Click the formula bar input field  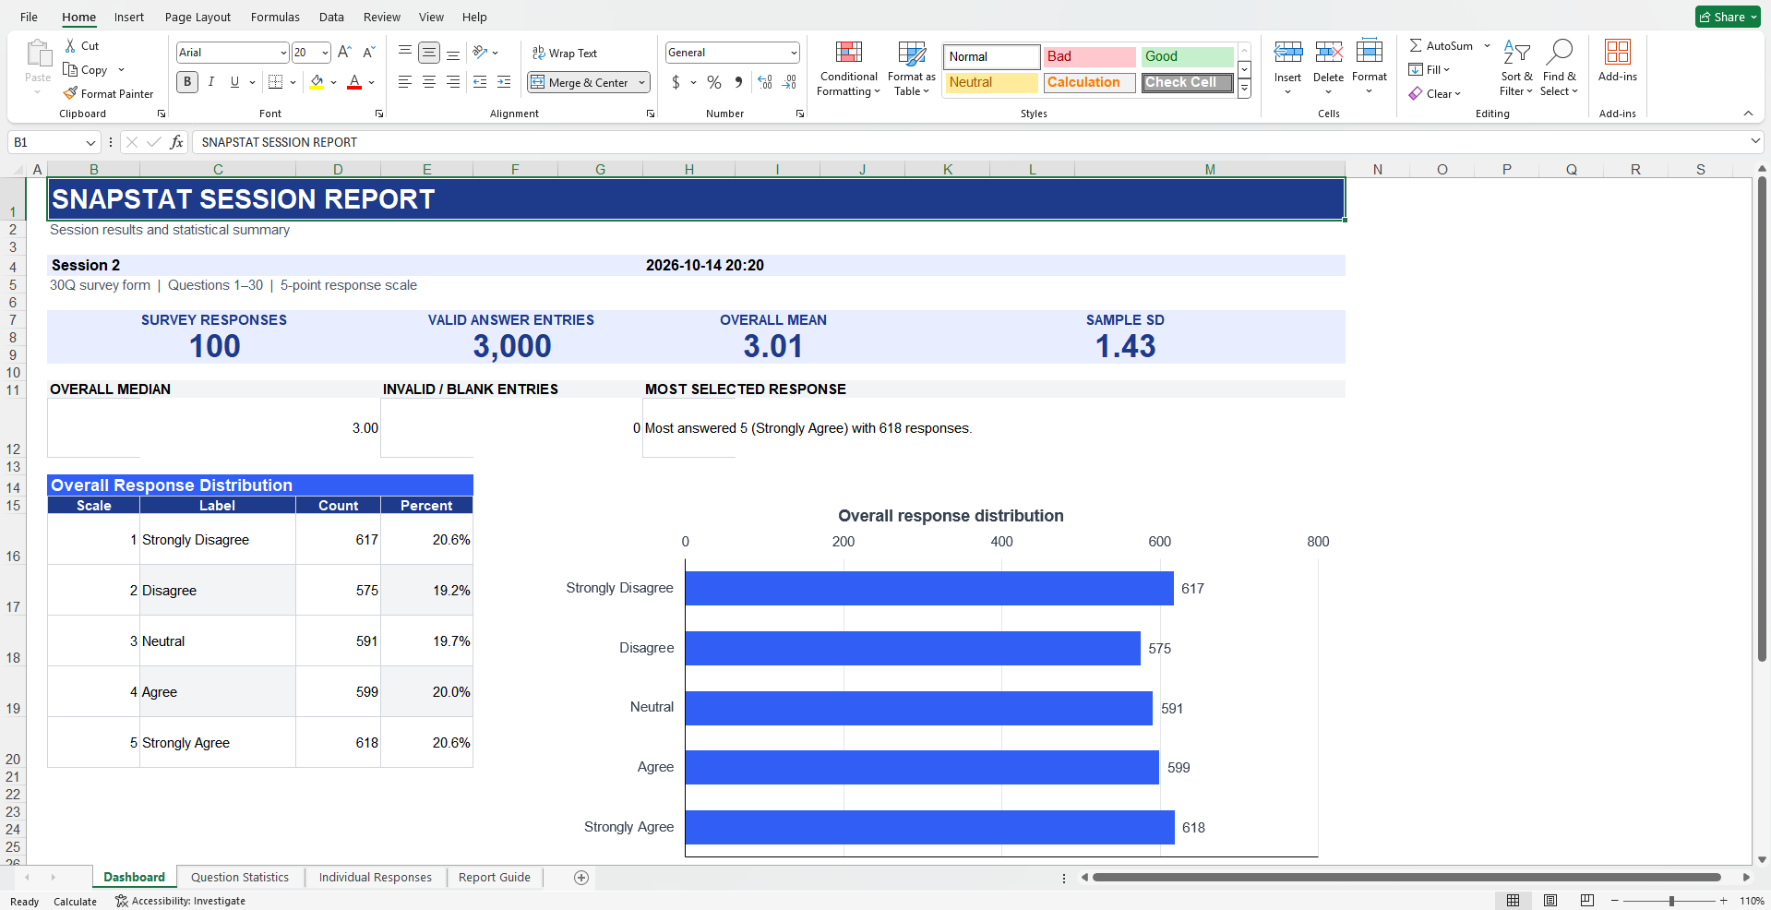(969, 142)
